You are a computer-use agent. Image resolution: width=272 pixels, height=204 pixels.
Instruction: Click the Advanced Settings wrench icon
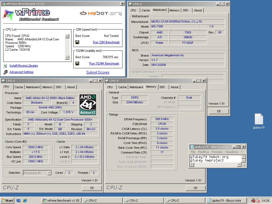[5, 72]
